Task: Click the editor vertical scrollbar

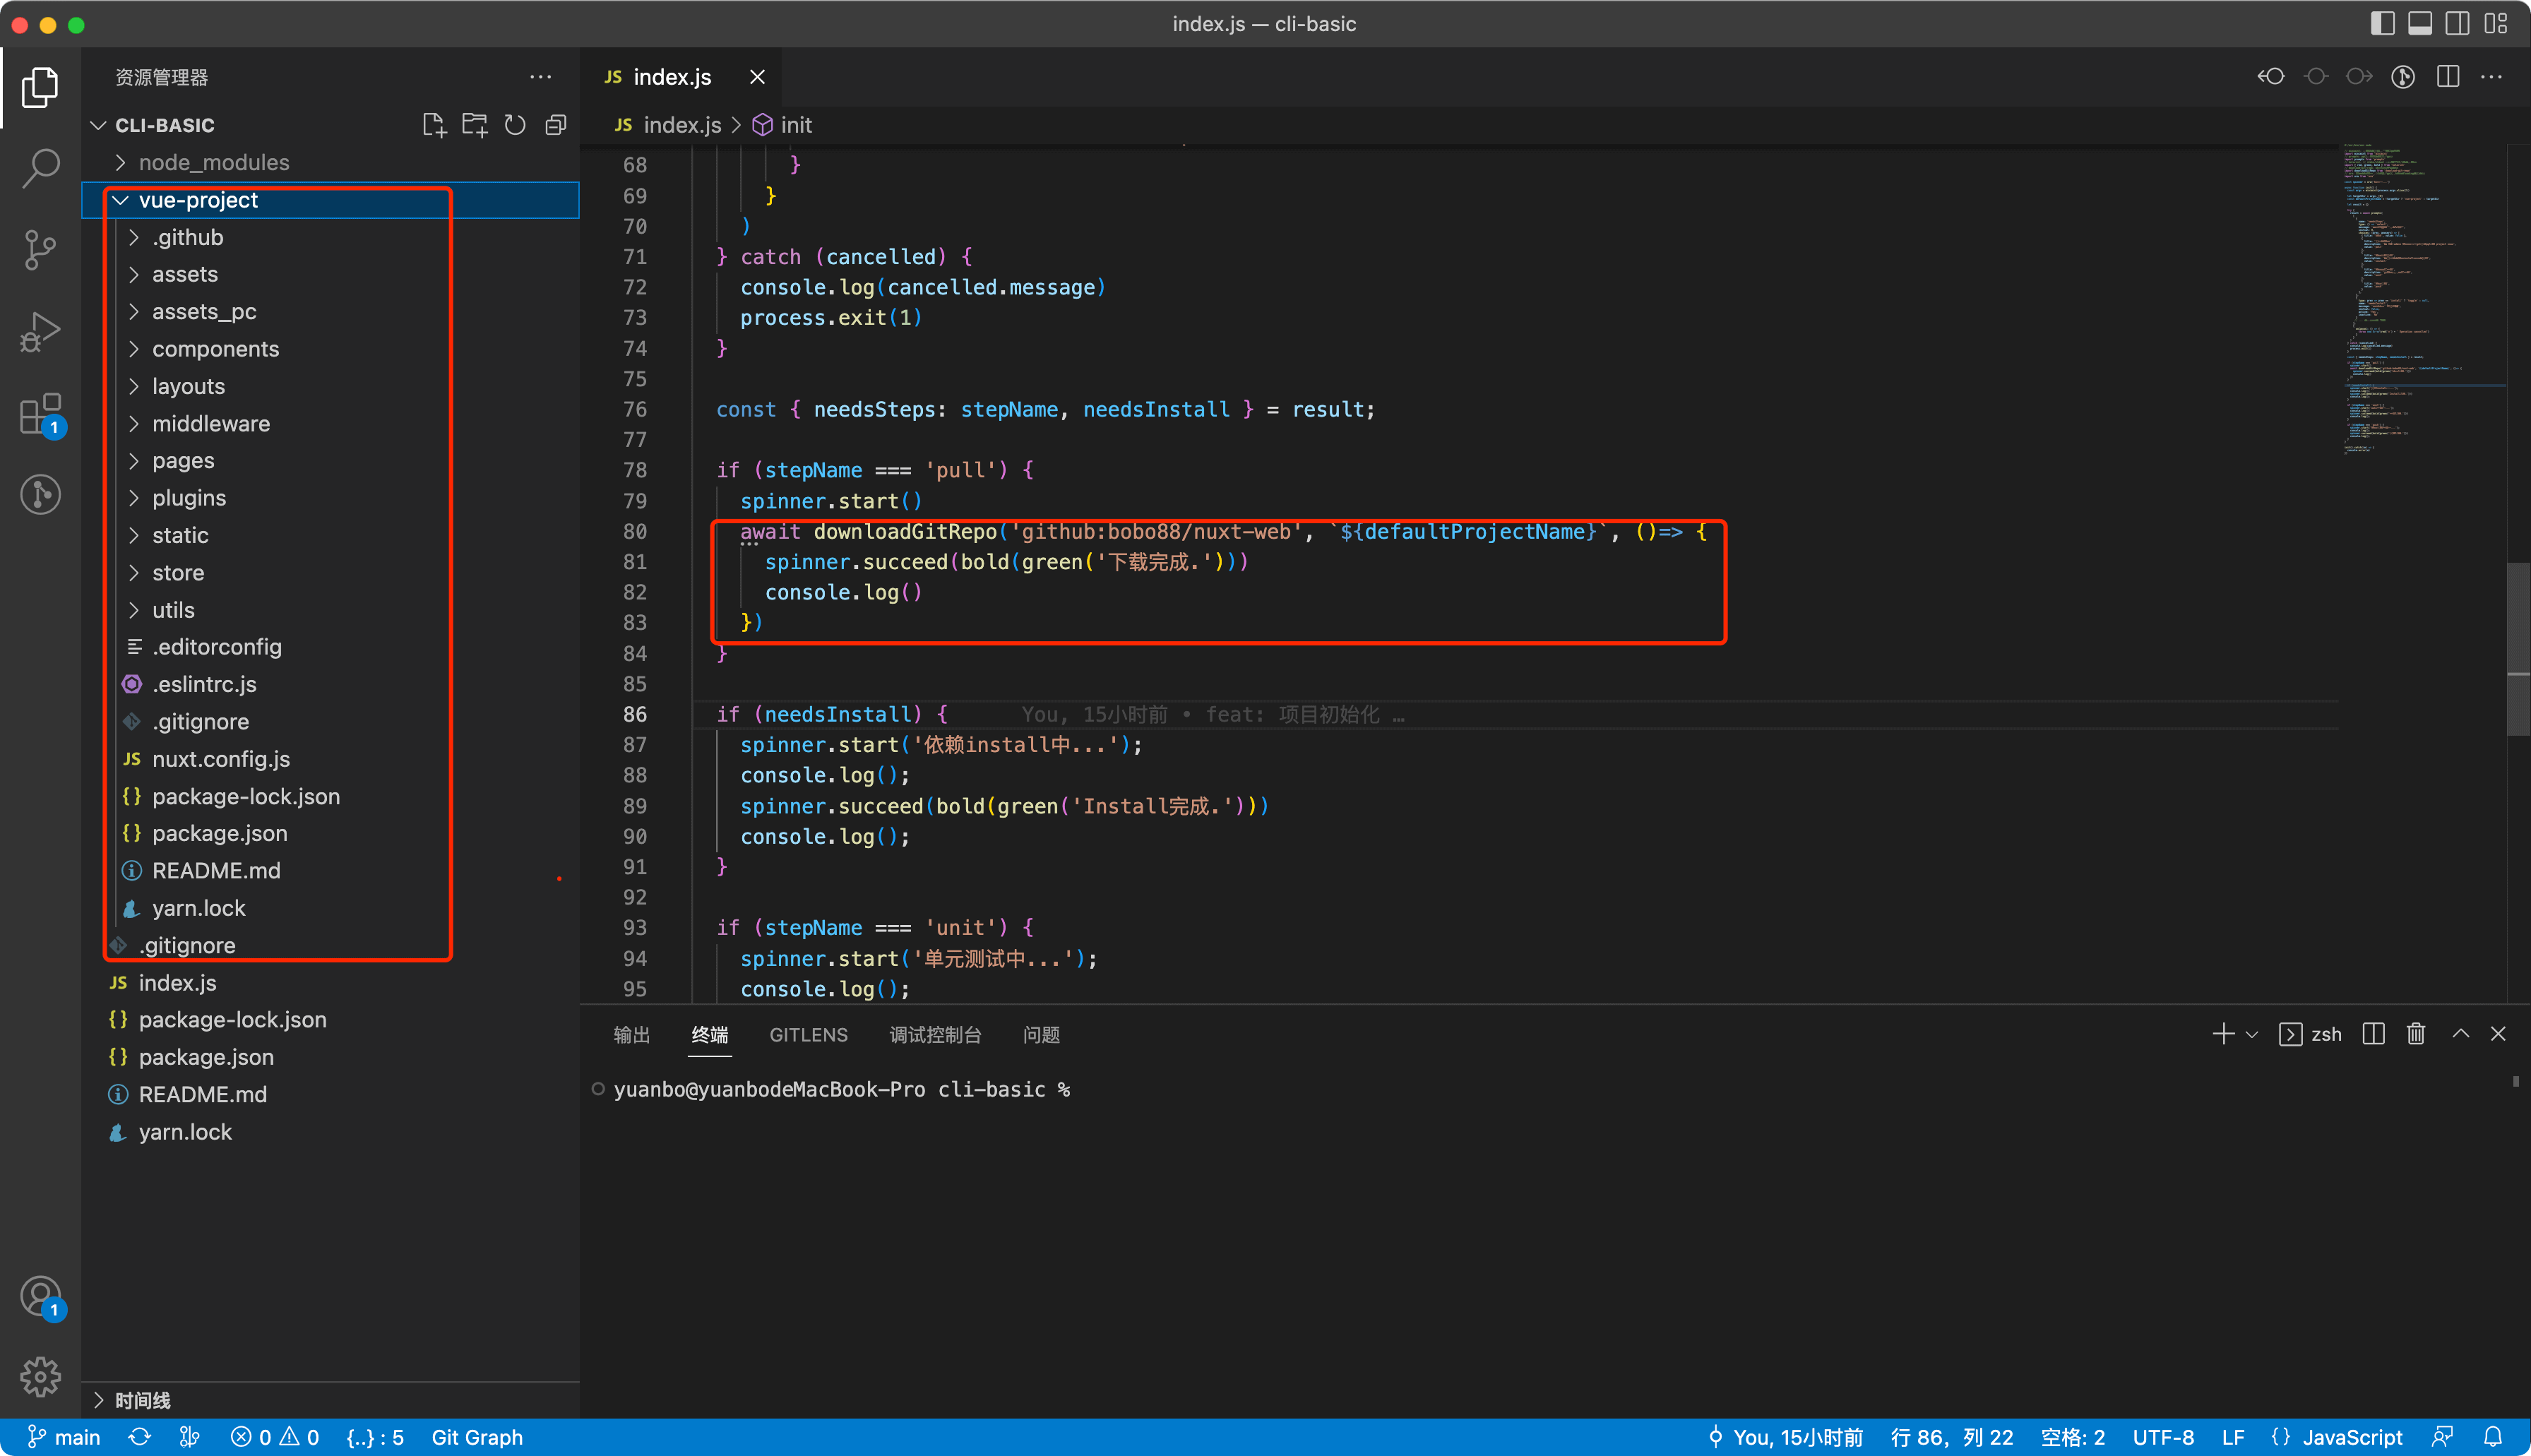Action: [2518, 650]
